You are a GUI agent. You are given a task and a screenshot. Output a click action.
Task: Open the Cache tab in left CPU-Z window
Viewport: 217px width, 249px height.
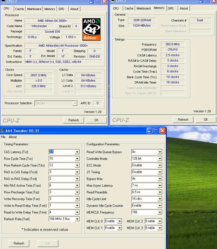20,9
